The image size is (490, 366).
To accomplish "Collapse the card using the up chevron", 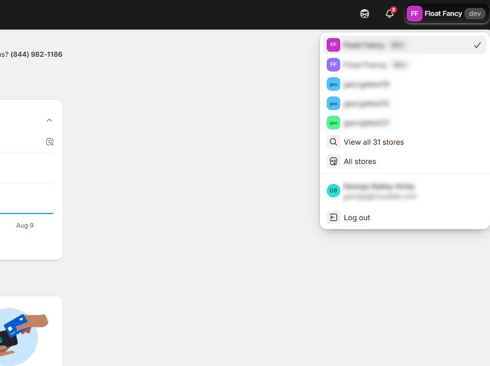I will (x=49, y=120).
